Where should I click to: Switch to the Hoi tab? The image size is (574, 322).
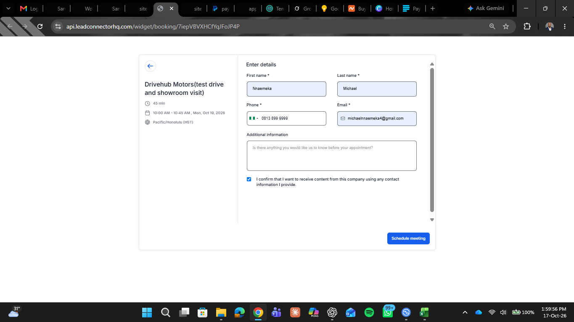pyautogui.click(x=384, y=8)
